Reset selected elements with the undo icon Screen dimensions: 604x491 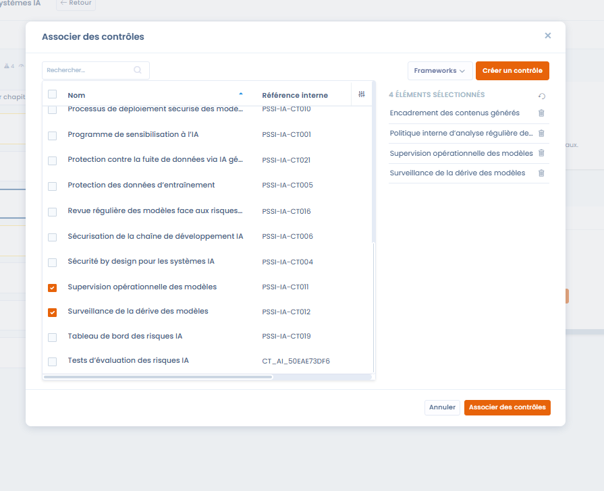tap(541, 96)
